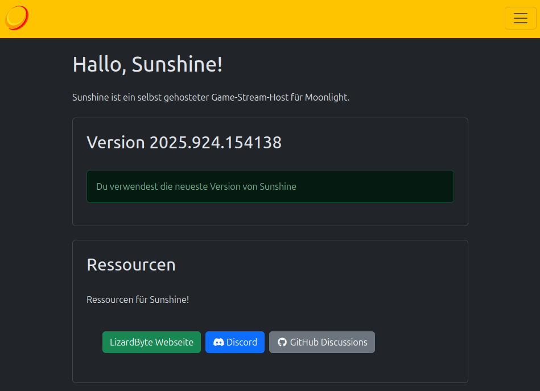Image resolution: width=540 pixels, height=391 pixels.
Task: Click the version number 2025.924.154138
Action: coord(215,142)
